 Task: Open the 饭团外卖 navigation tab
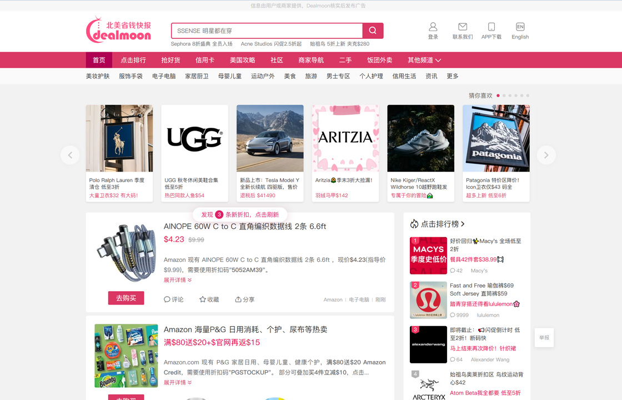coord(380,60)
